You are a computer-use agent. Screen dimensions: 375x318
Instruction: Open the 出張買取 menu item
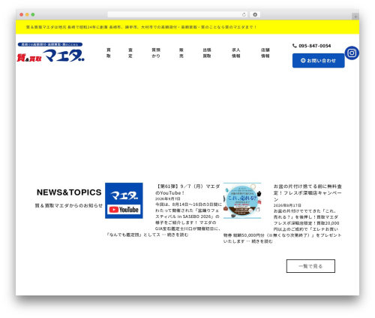pyautogui.click(x=207, y=53)
